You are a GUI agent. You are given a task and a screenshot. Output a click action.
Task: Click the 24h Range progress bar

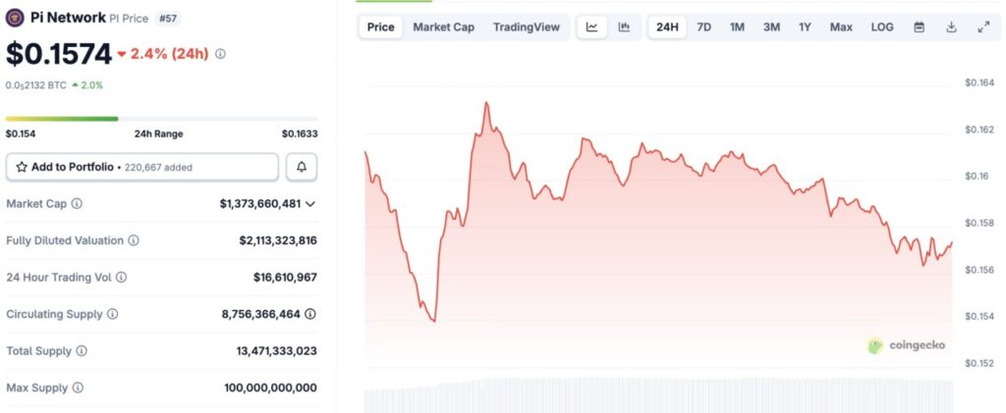coord(161,119)
